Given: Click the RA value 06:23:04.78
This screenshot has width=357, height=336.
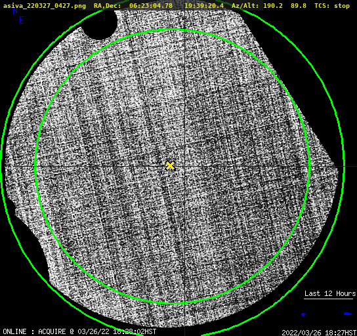Looking at the screenshot, I should [151, 6].
